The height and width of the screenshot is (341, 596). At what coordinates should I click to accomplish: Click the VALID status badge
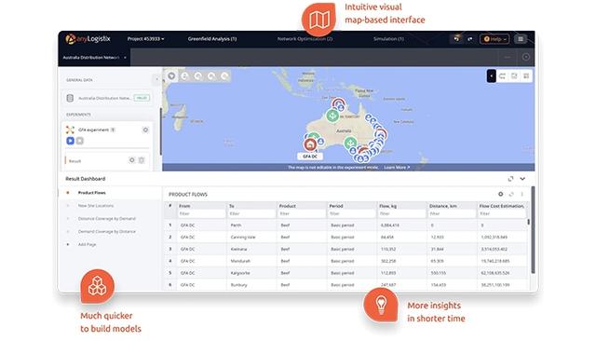point(142,98)
